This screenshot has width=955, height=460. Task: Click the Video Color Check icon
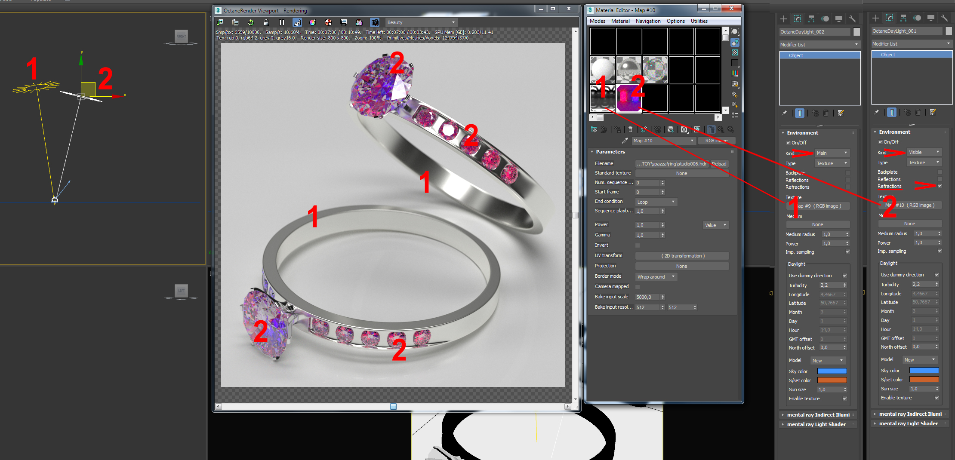(735, 74)
